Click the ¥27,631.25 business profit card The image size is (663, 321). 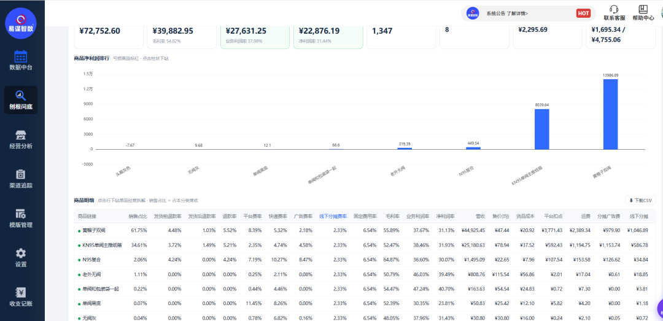point(255,36)
